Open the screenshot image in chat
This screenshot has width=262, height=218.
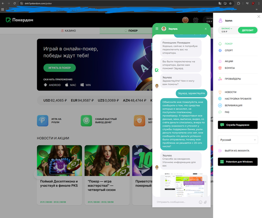pyautogui.click(x=184, y=185)
